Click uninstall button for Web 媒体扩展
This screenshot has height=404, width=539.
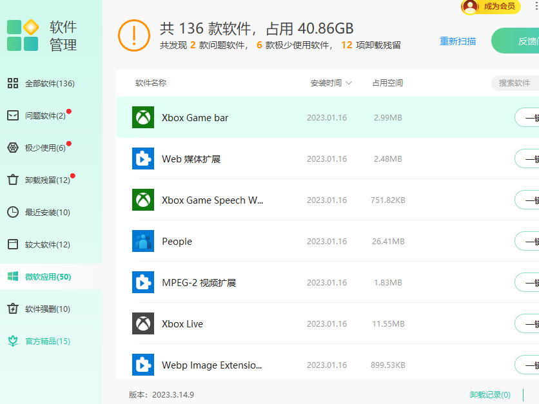[x=527, y=159]
